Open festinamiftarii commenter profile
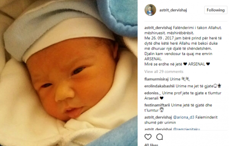229x146 pixels. (x=157, y=105)
